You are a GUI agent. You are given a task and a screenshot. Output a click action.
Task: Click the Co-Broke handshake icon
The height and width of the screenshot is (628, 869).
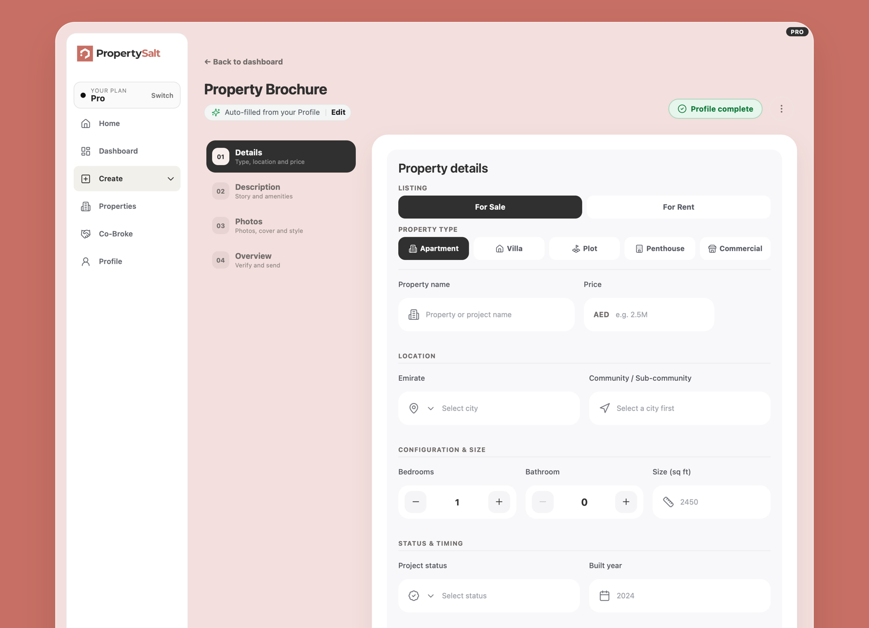point(86,234)
